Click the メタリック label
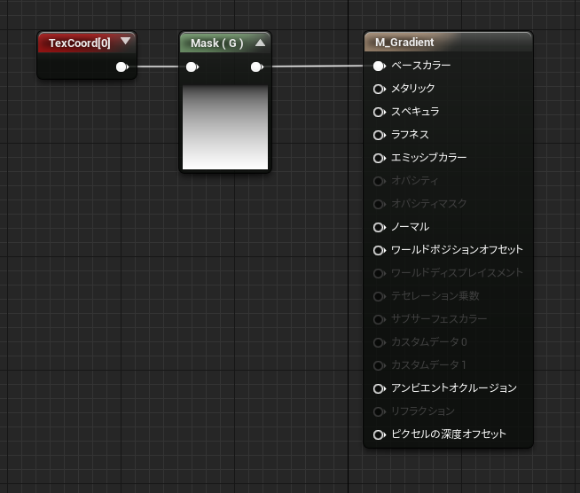580x493 pixels. tap(413, 89)
